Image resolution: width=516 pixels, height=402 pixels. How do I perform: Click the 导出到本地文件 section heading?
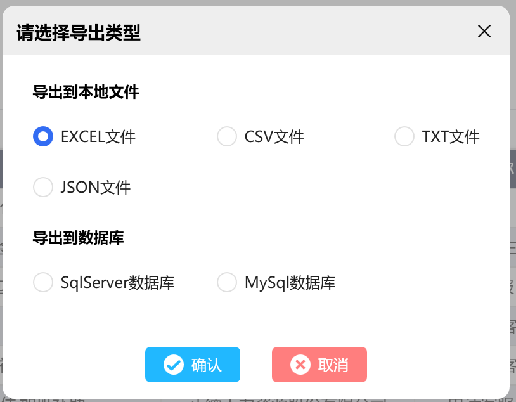(x=86, y=92)
